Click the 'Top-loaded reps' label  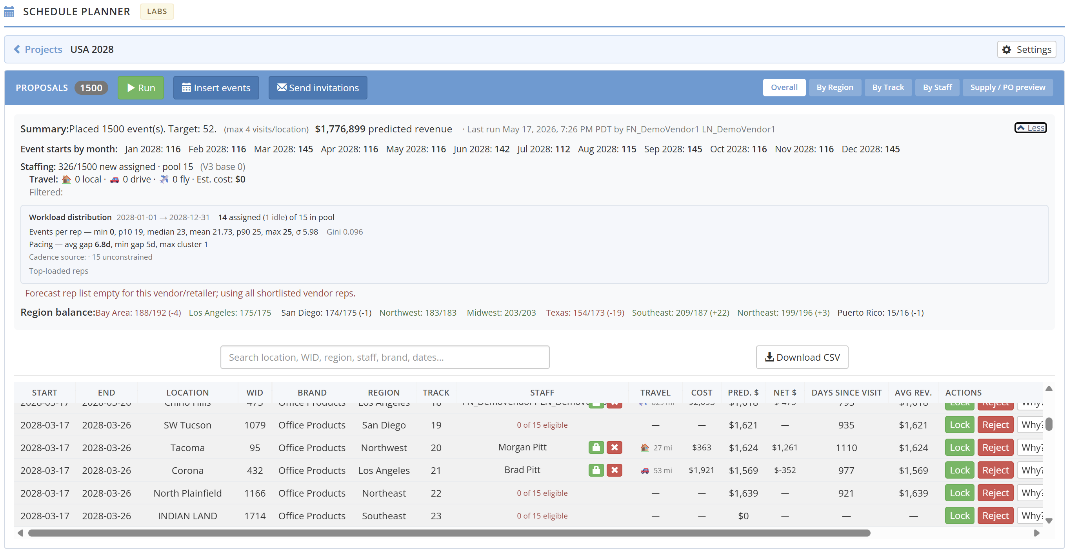tap(58, 271)
